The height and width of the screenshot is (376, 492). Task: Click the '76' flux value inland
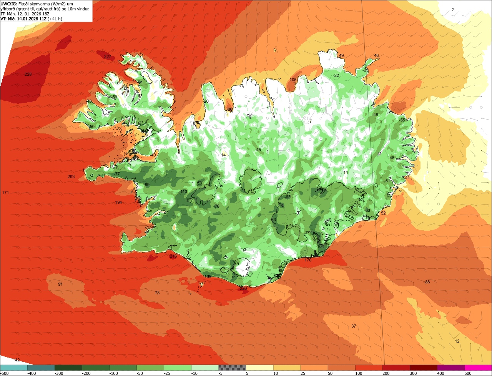pyautogui.click(x=217, y=206)
